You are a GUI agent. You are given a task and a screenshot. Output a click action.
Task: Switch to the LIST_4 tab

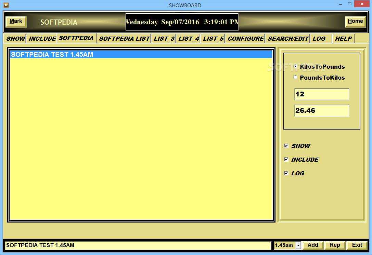(x=188, y=39)
